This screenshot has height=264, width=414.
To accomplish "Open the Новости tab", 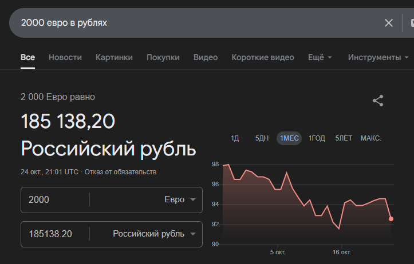I will (x=65, y=58).
